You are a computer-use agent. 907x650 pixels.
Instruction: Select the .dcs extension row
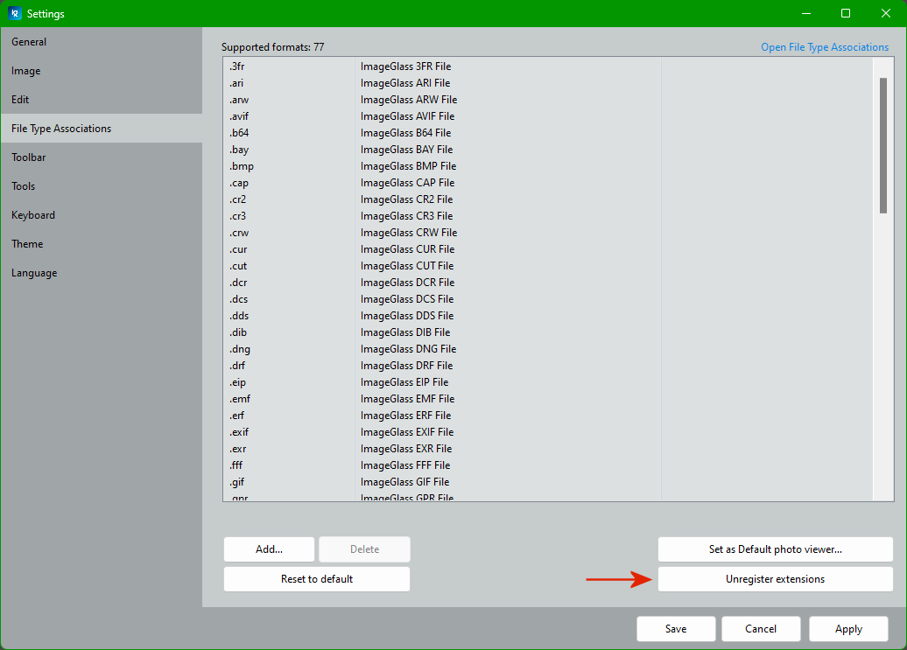point(547,299)
